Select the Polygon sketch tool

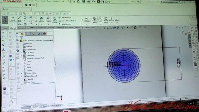coord(25,24)
